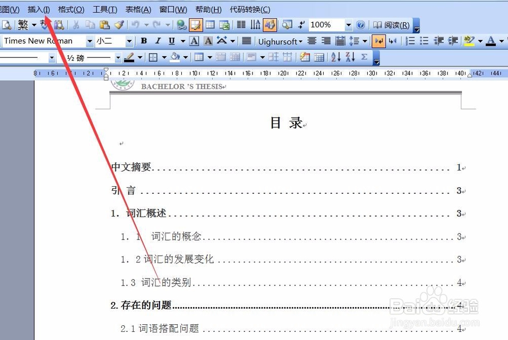Expand the 繁 conversion dropdown arrow

coord(34,25)
